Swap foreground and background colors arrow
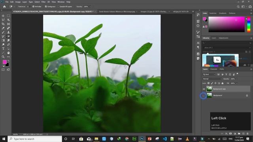Image resolution: width=253 pixels, height=142 pixels. (x=8, y=61)
